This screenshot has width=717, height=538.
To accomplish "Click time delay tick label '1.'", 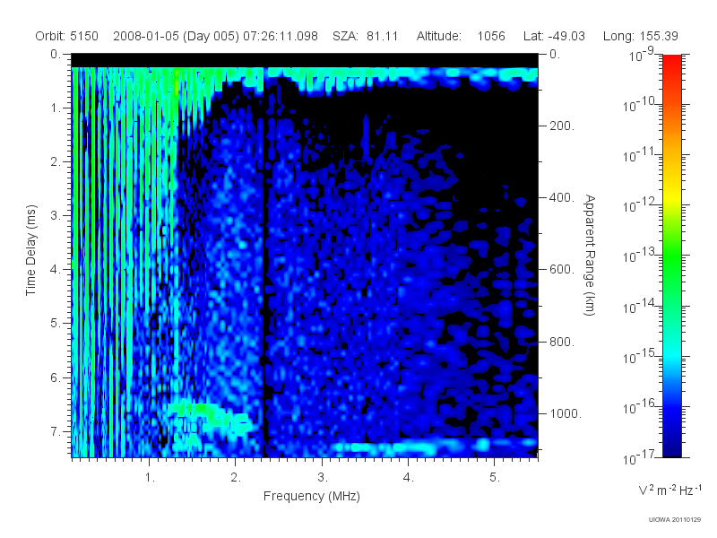I will pyautogui.click(x=56, y=108).
